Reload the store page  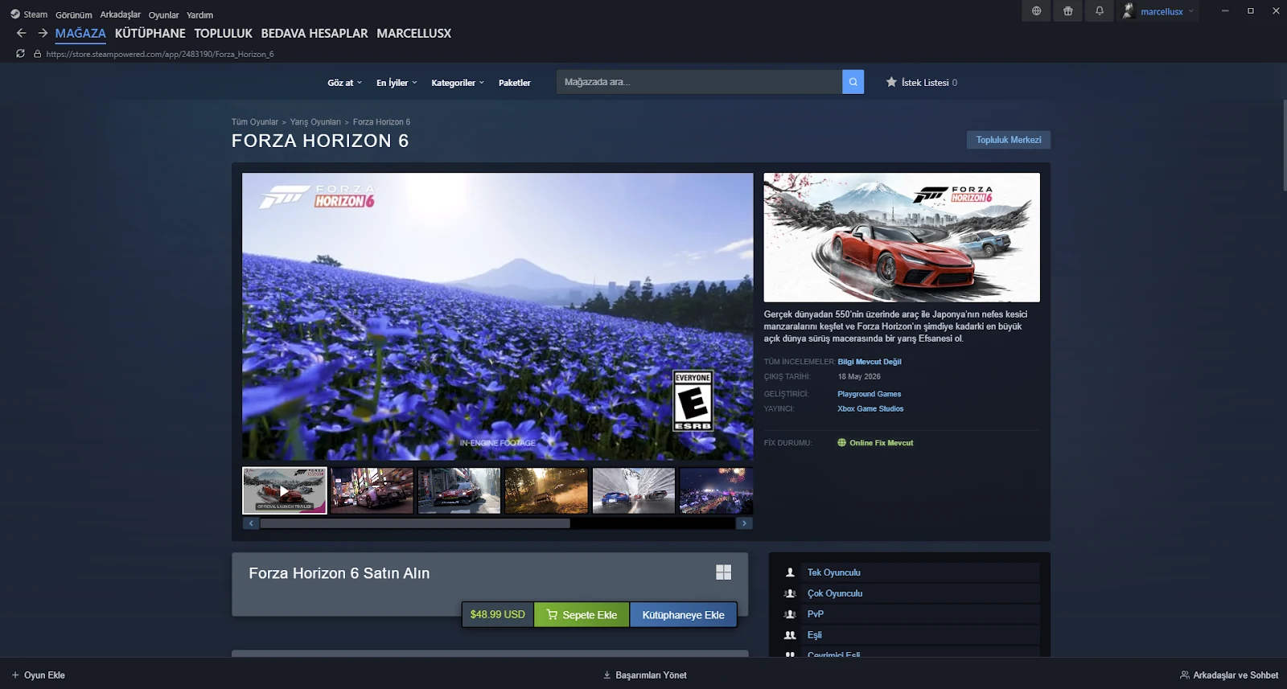pyautogui.click(x=20, y=54)
